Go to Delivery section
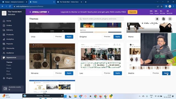176x99 pixels. coord(10,30)
